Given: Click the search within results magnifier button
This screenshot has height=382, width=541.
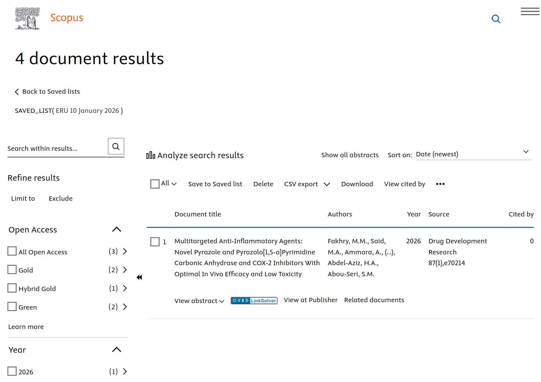Looking at the screenshot, I should pyautogui.click(x=116, y=146).
